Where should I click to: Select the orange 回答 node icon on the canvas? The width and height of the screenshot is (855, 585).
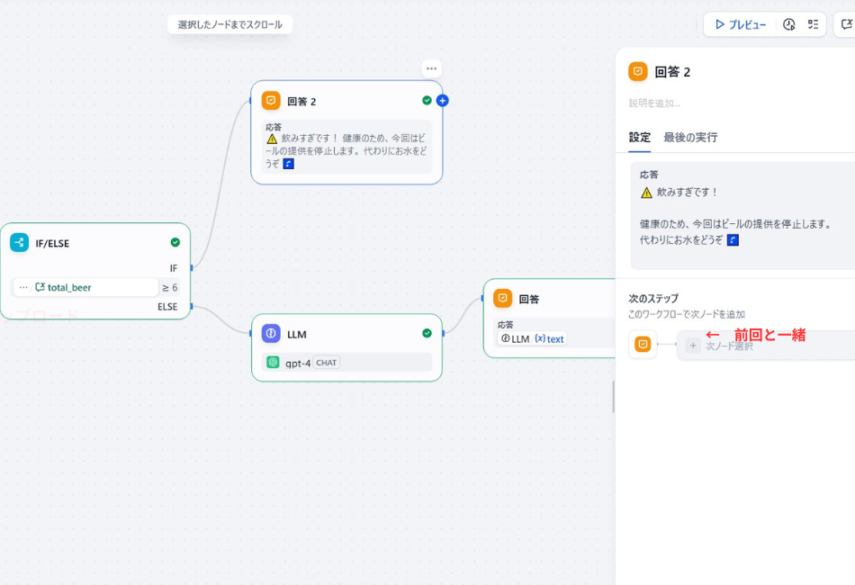(501, 298)
